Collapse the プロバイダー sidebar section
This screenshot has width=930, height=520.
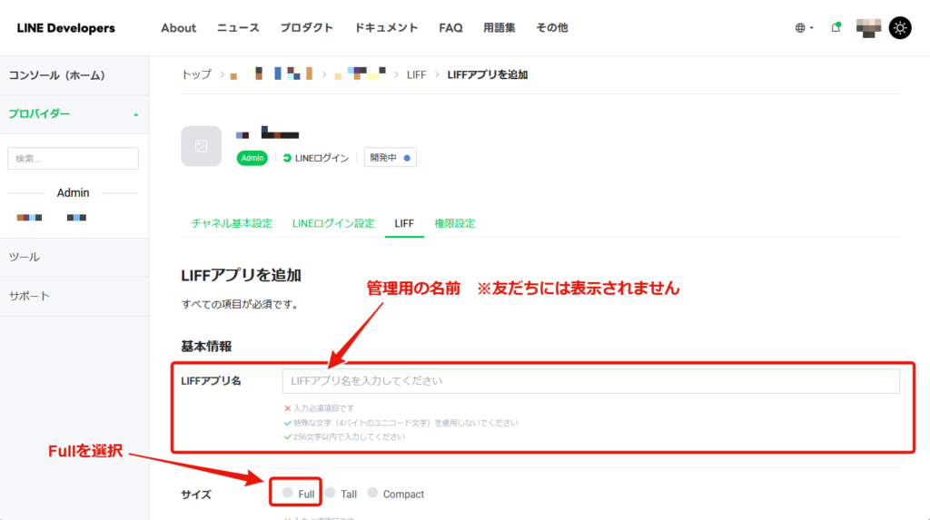[x=74, y=113]
